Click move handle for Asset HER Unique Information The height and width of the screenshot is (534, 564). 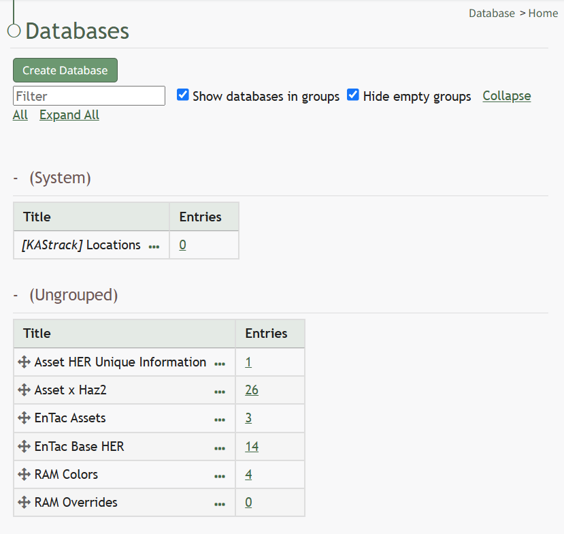(24, 362)
